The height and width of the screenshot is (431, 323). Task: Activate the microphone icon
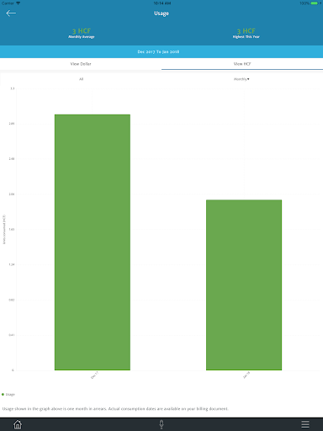[x=161, y=424]
